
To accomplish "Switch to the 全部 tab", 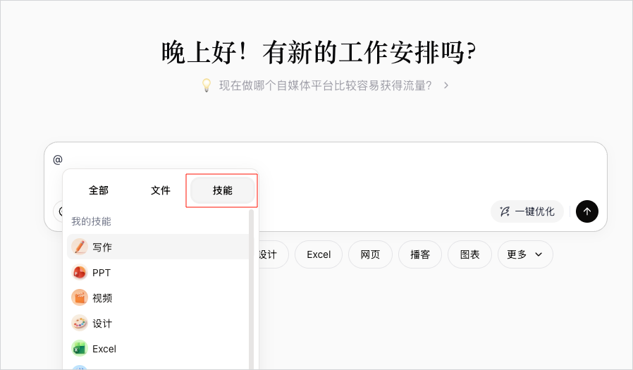I will tap(99, 190).
